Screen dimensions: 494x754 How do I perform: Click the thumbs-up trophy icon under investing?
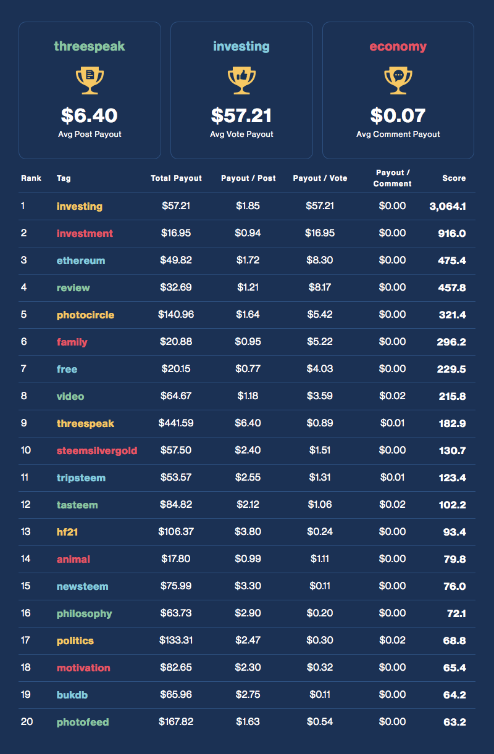pyautogui.click(x=241, y=80)
